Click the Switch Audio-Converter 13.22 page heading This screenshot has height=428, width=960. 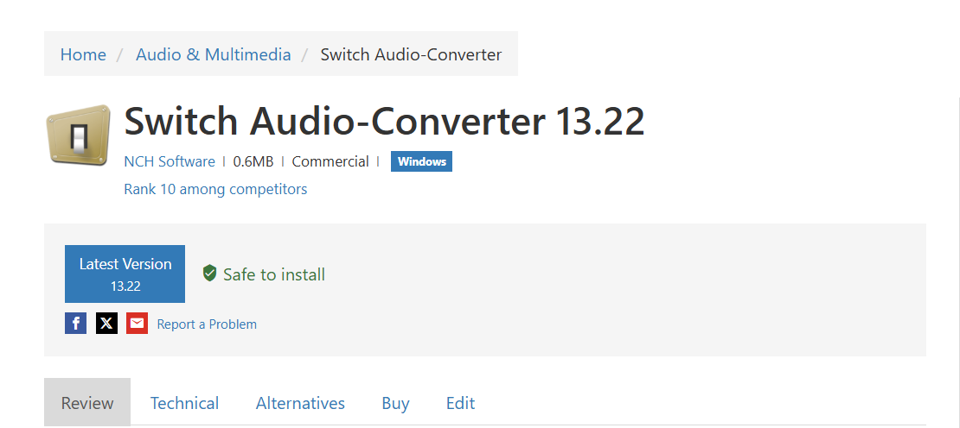click(x=384, y=122)
